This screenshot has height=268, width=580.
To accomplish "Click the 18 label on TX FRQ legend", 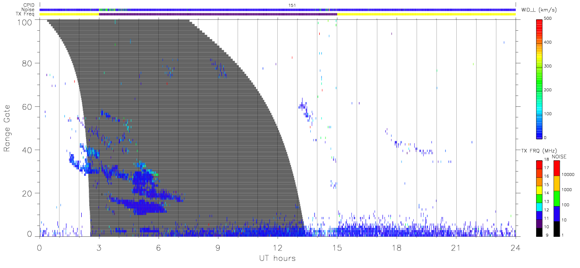I will tap(546, 159).
